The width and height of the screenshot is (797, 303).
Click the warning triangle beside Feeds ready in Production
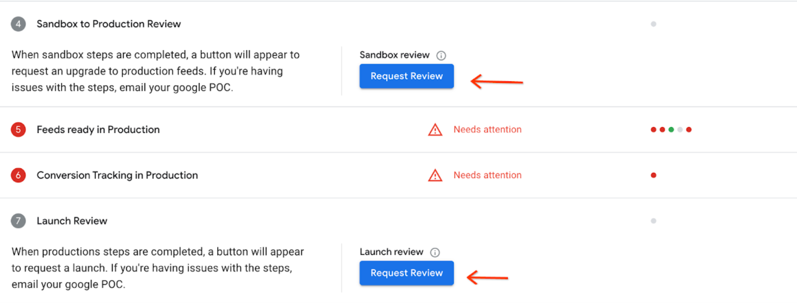click(435, 129)
